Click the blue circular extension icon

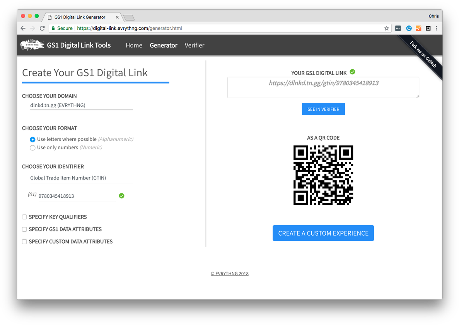(x=409, y=28)
